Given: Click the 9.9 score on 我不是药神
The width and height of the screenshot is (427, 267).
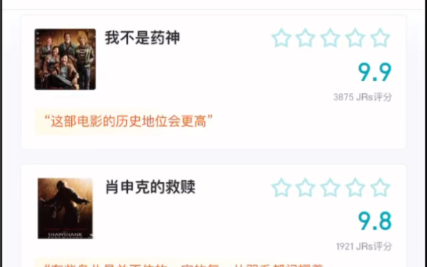Looking at the screenshot, I should 375,72.
